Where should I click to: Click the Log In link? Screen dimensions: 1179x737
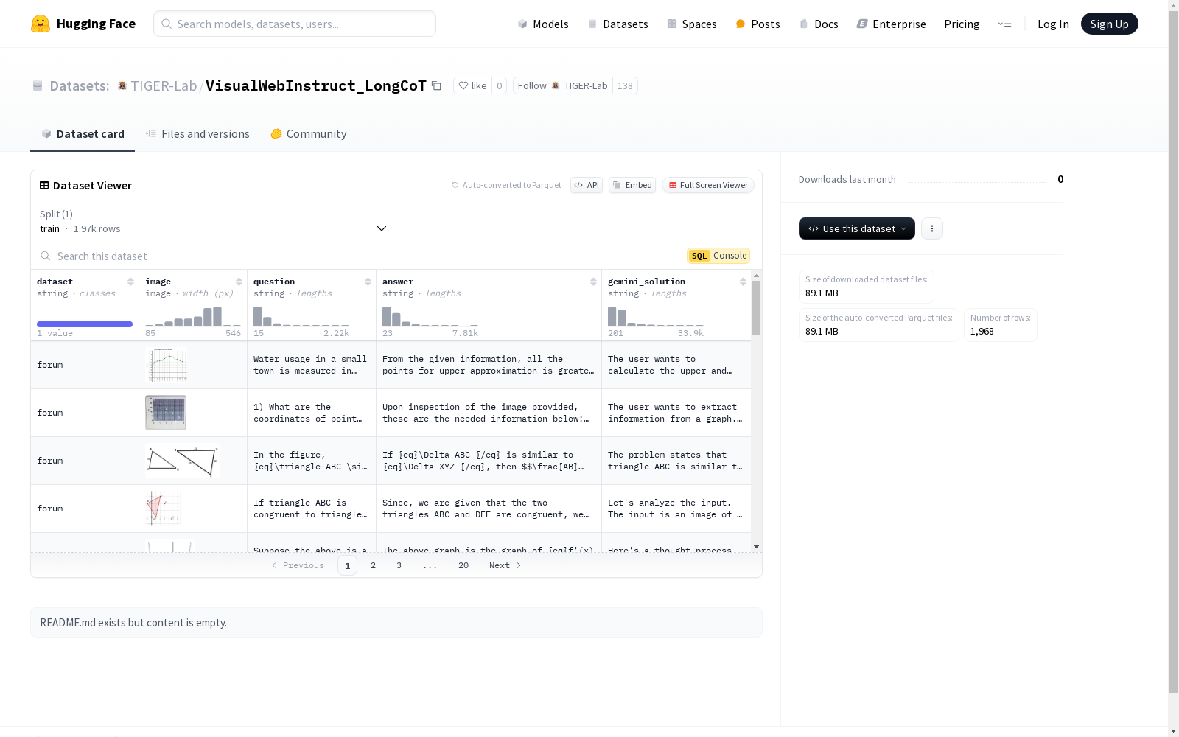click(x=1053, y=24)
